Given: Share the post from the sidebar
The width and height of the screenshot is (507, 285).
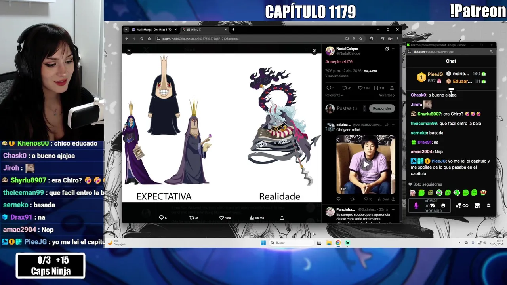Looking at the screenshot, I should (392, 88).
